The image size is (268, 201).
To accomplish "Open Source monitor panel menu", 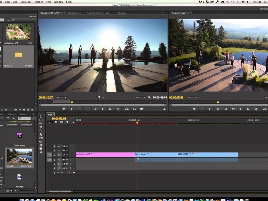I will click(163, 13).
